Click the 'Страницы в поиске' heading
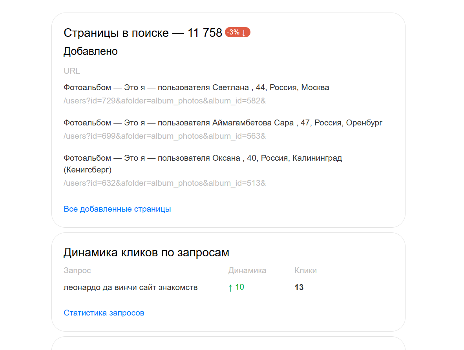464x350 pixels. [x=143, y=33]
